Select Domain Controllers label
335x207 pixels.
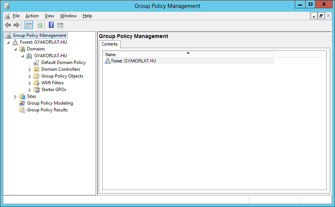pos(61,69)
